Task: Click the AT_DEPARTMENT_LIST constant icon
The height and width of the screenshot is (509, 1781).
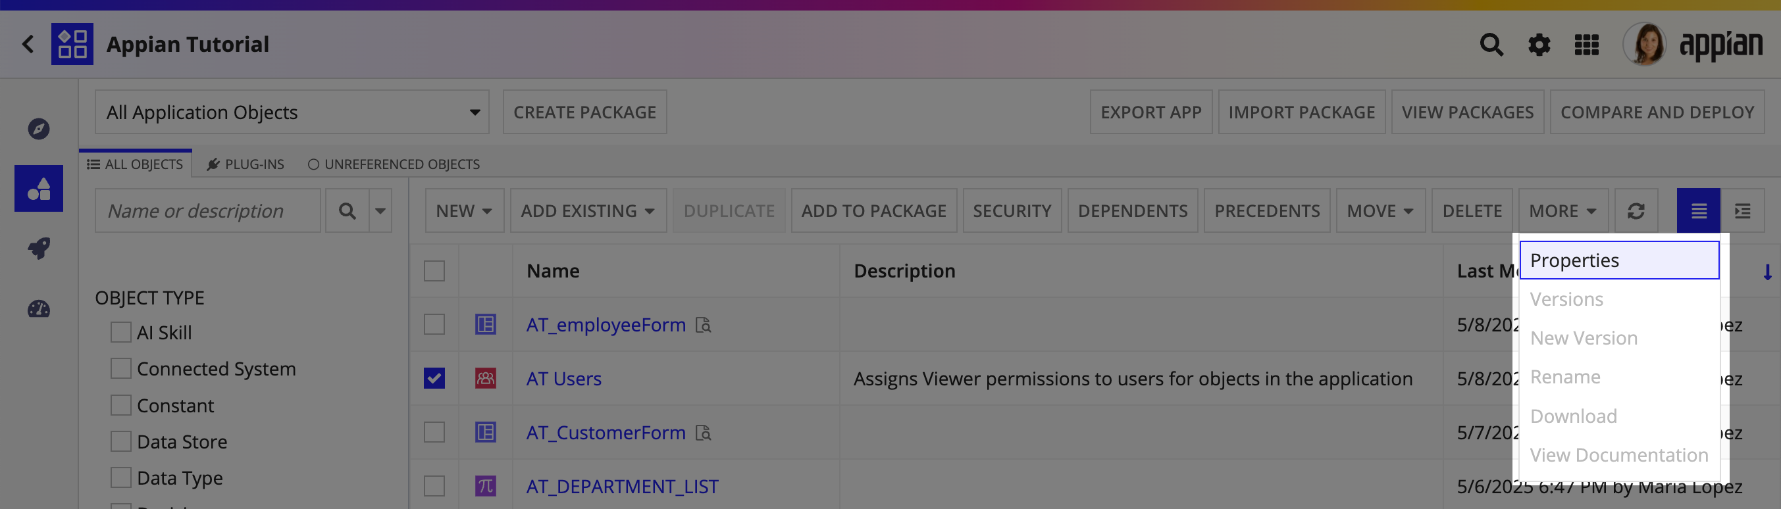Action: click(485, 486)
